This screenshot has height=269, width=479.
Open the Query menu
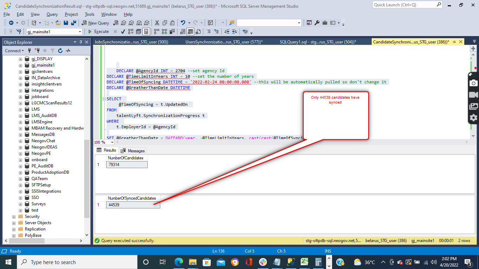[x=52, y=14]
